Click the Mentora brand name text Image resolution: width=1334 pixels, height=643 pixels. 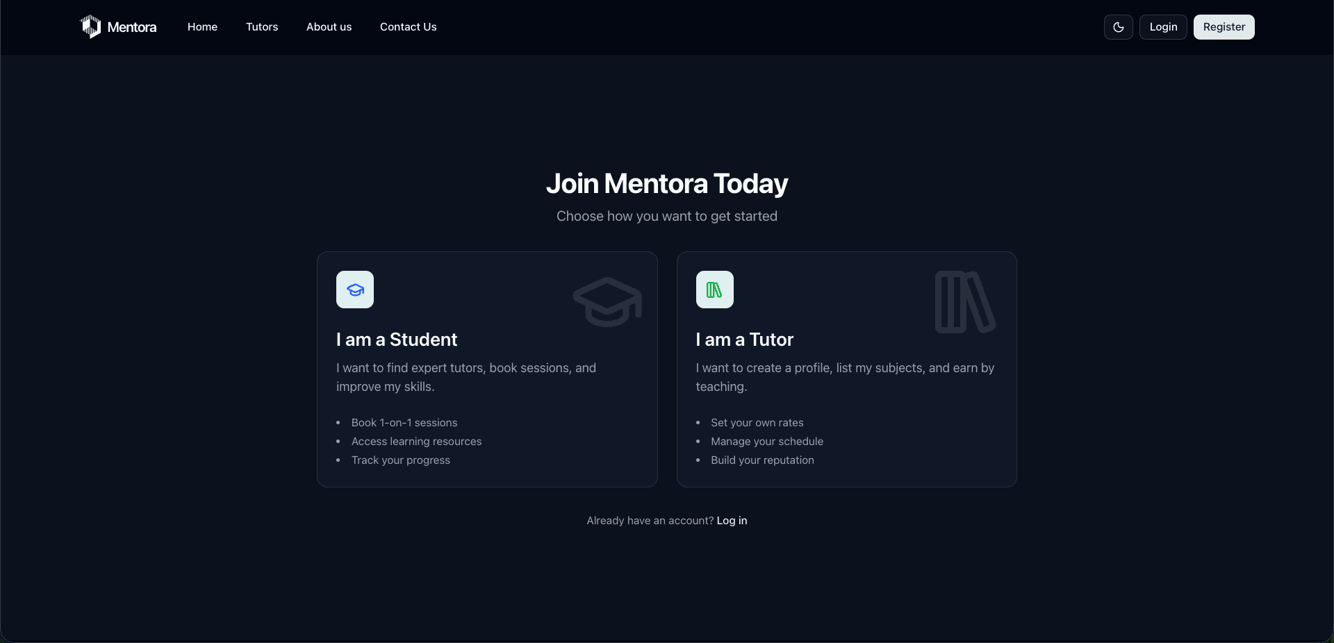pyautogui.click(x=132, y=27)
